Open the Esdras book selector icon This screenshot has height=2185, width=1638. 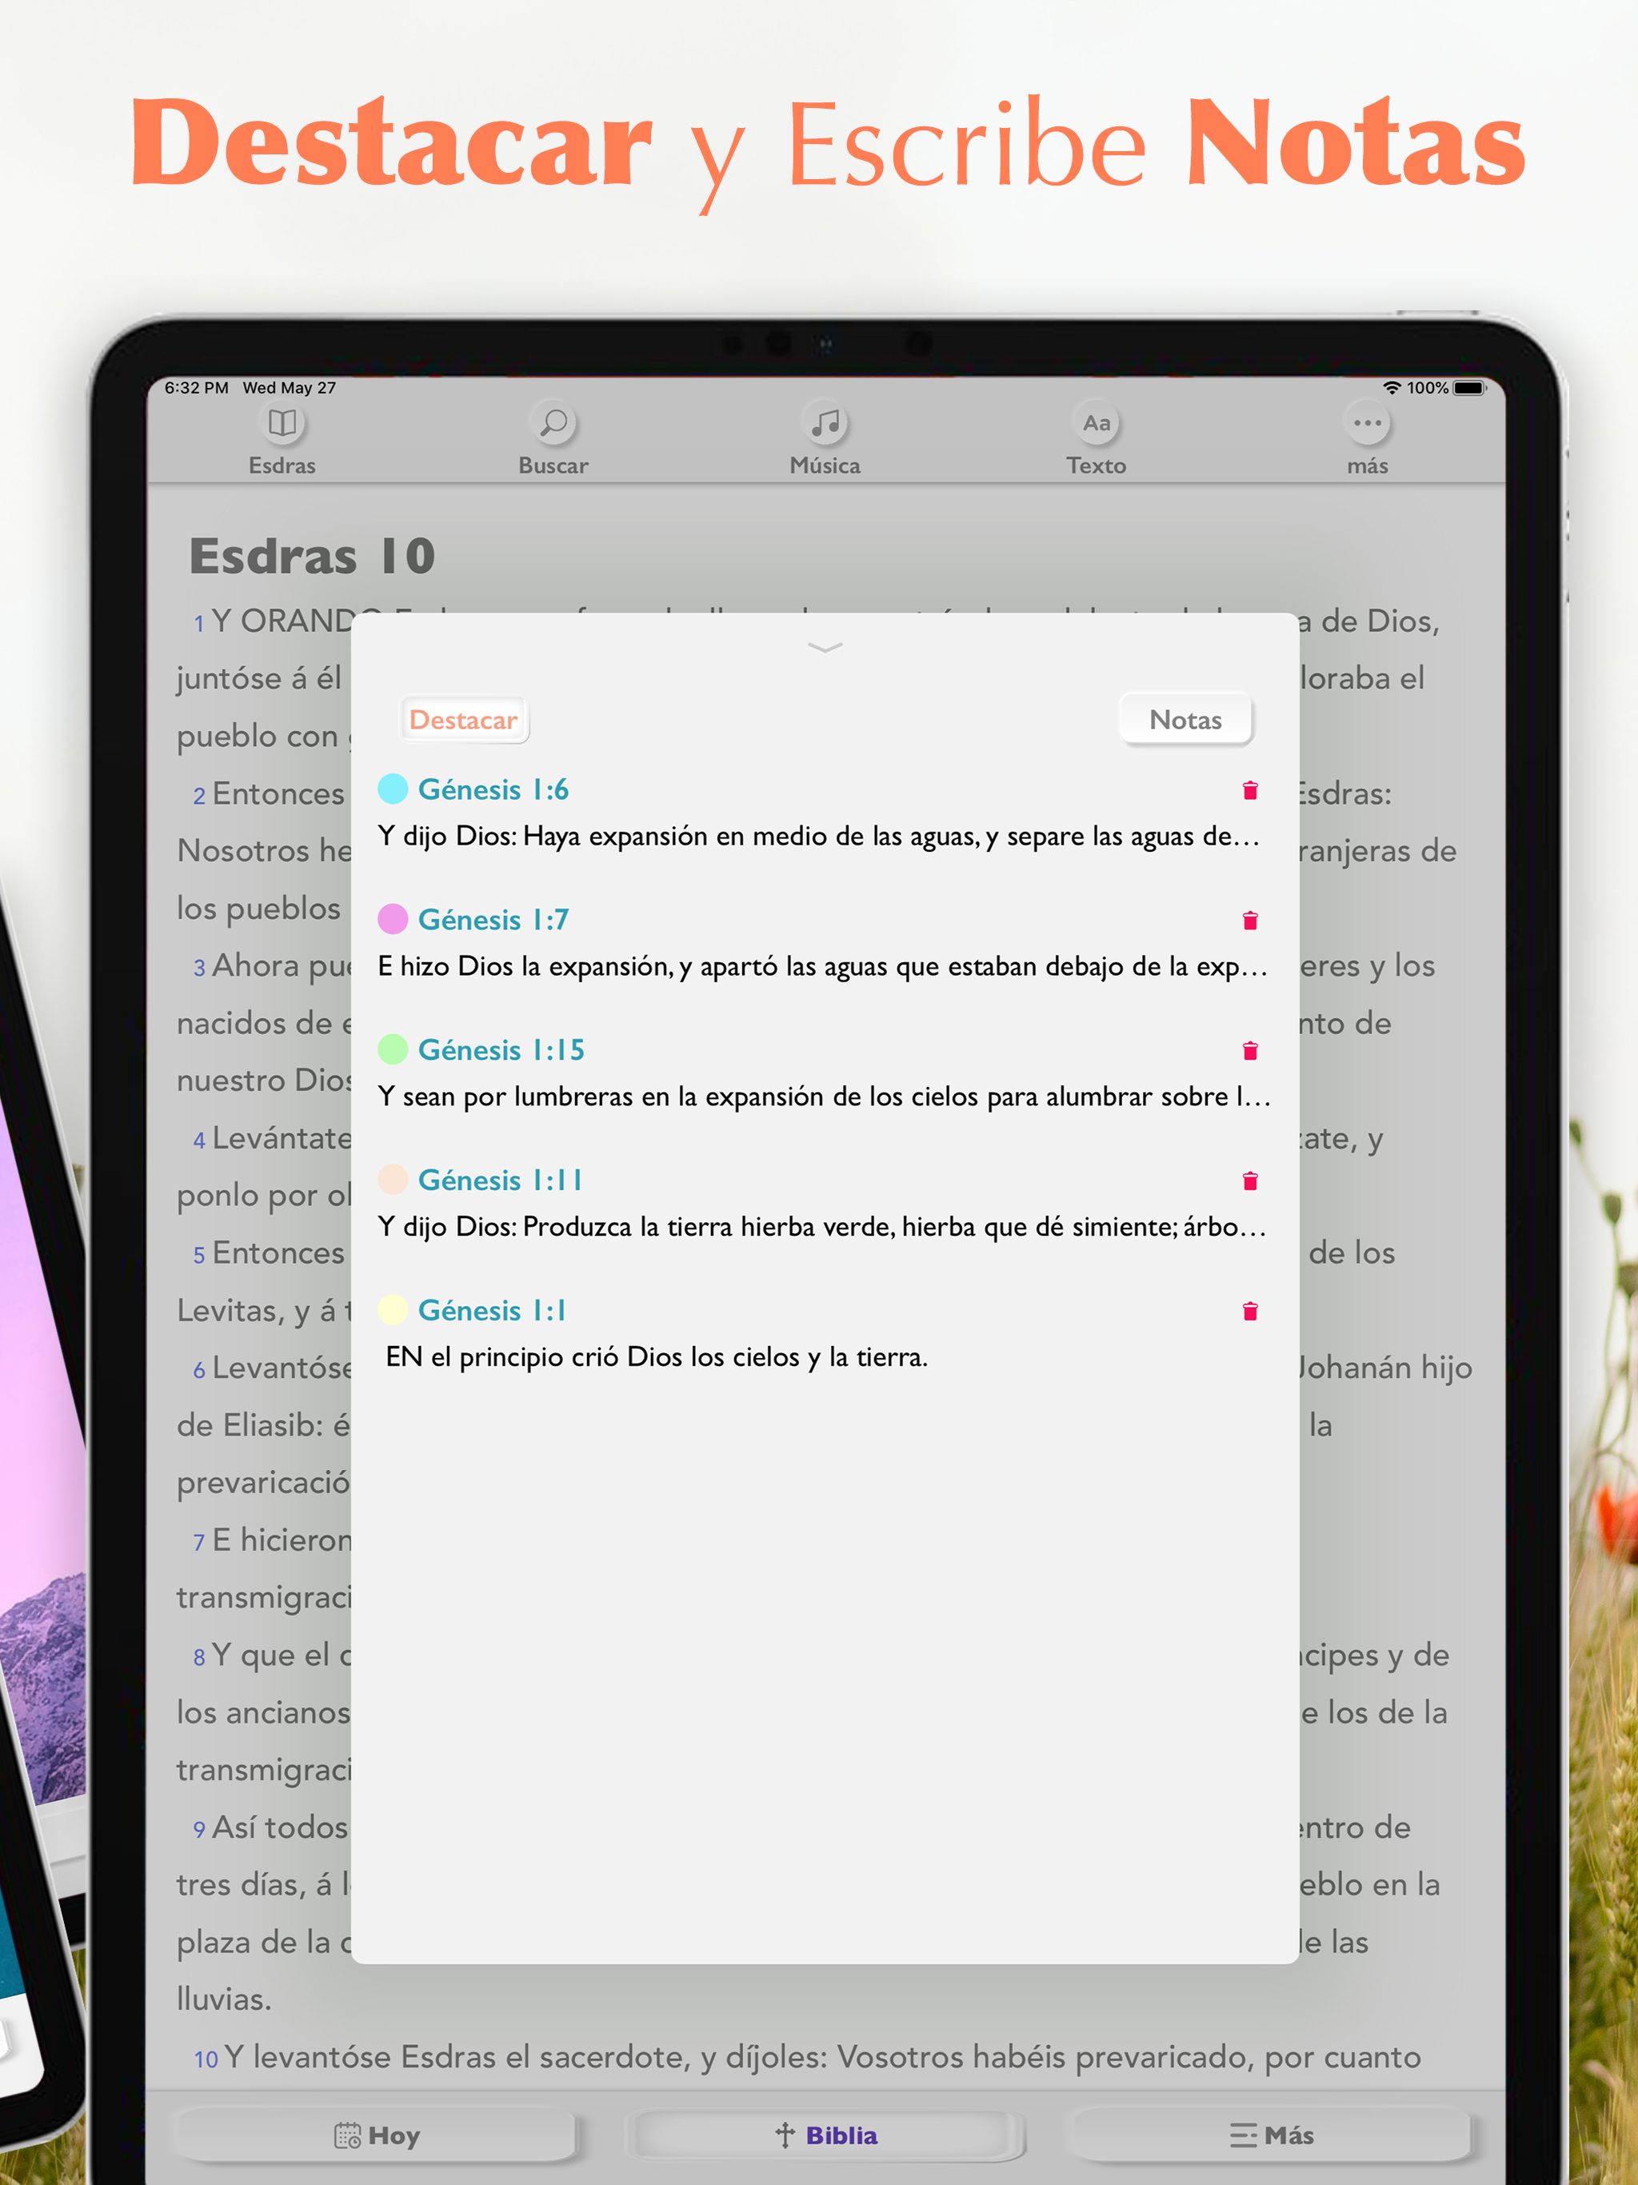282,424
